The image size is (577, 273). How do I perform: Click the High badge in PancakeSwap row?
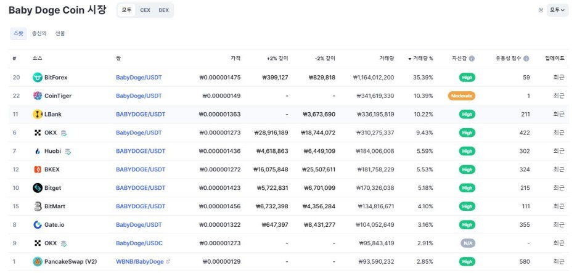467,261
